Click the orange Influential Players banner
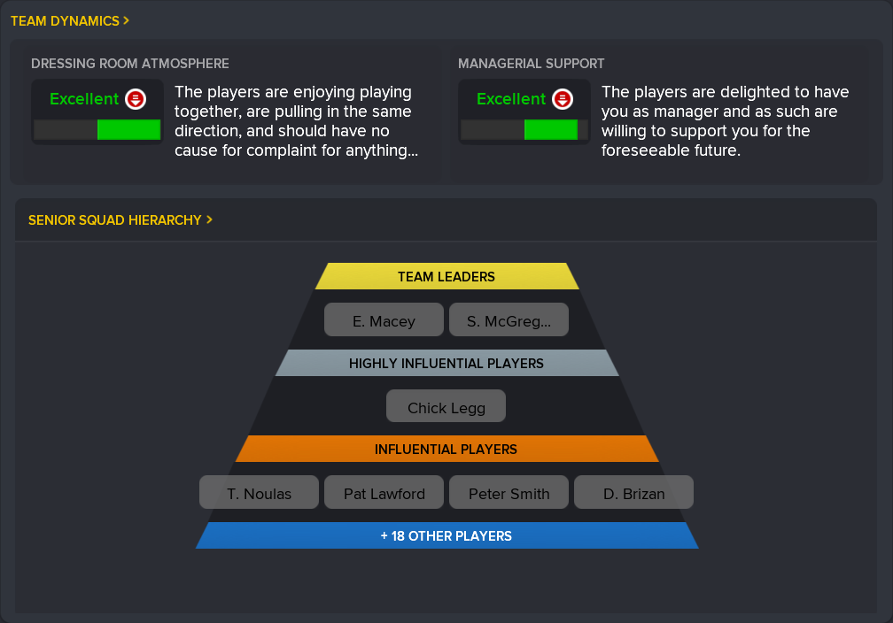Viewport: 893px width, 623px height. [447, 449]
